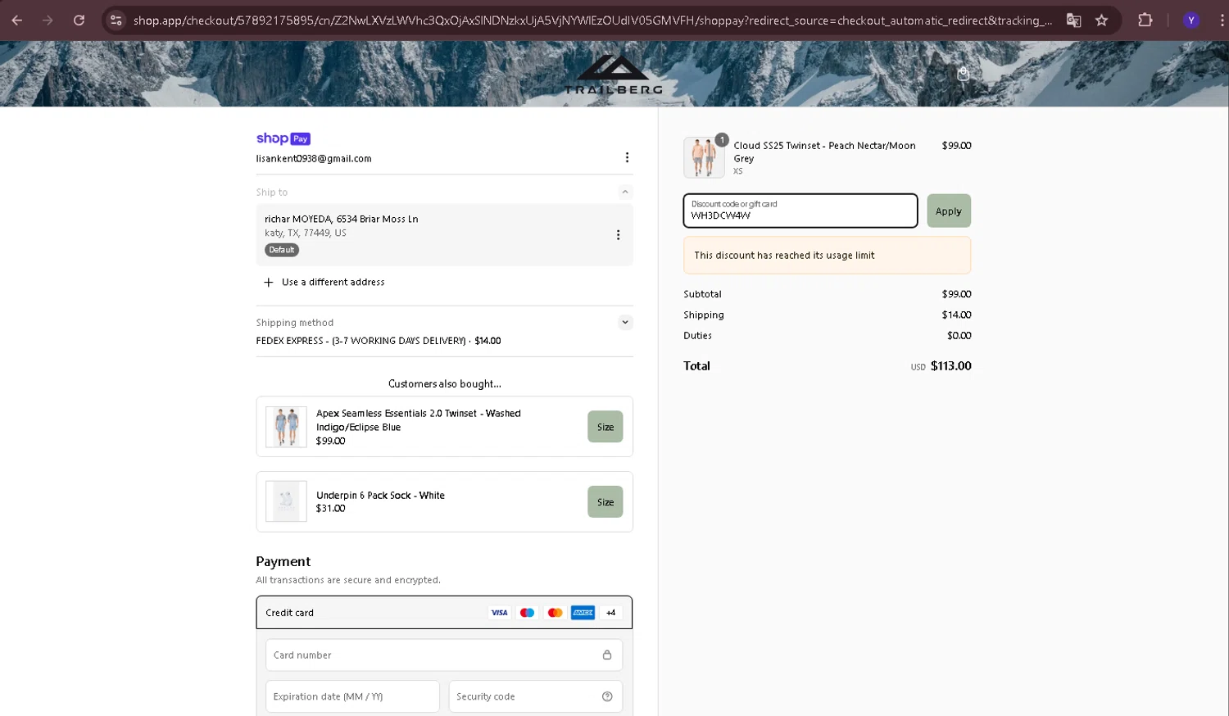Click the American Express icon
This screenshot has height=716, width=1229.
pyautogui.click(x=583, y=613)
